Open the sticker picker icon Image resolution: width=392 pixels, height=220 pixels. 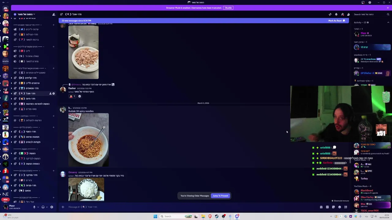coord(333,207)
